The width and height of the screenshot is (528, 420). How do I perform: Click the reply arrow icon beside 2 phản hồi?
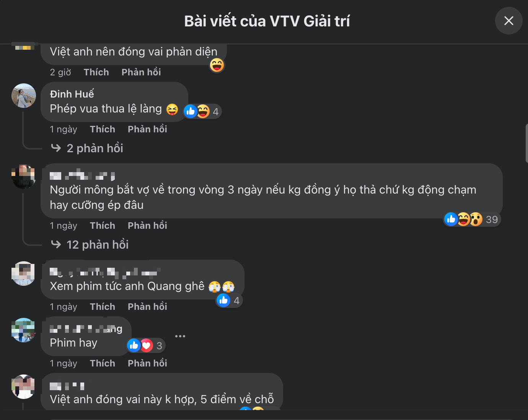coord(56,148)
